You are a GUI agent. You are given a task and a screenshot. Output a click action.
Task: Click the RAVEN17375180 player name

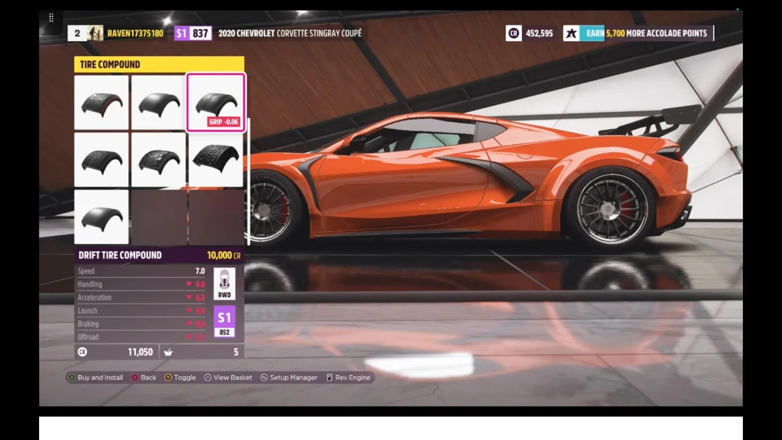135,33
